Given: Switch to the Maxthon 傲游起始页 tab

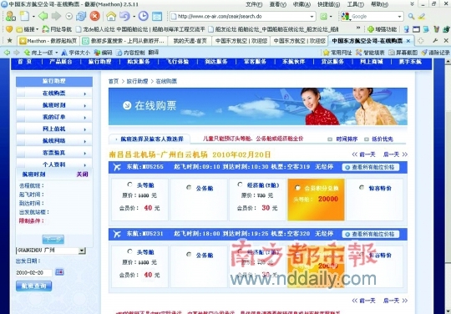Looking at the screenshot, I should [x=48, y=41].
